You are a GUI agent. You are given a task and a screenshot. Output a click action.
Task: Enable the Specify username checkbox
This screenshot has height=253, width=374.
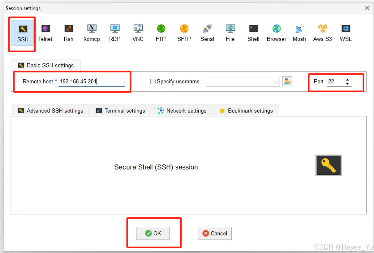point(153,82)
